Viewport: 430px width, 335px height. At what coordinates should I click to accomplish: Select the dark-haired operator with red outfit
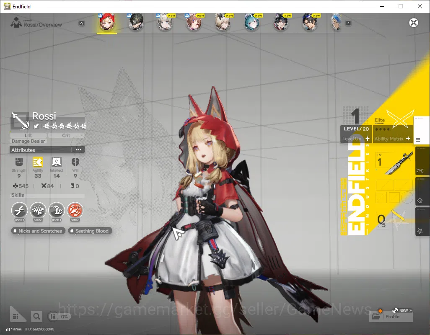coord(281,22)
